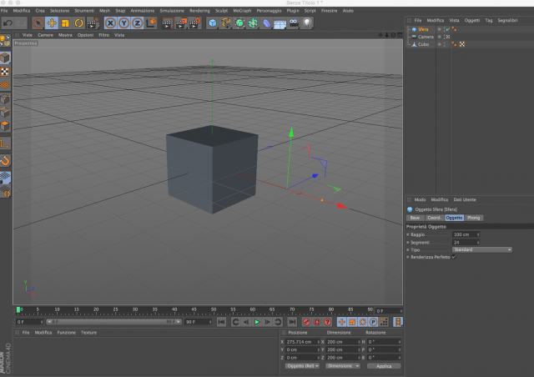Screen dimensions: 534x377
Task: Add a camera object
Action: pyautogui.click(x=294, y=23)
